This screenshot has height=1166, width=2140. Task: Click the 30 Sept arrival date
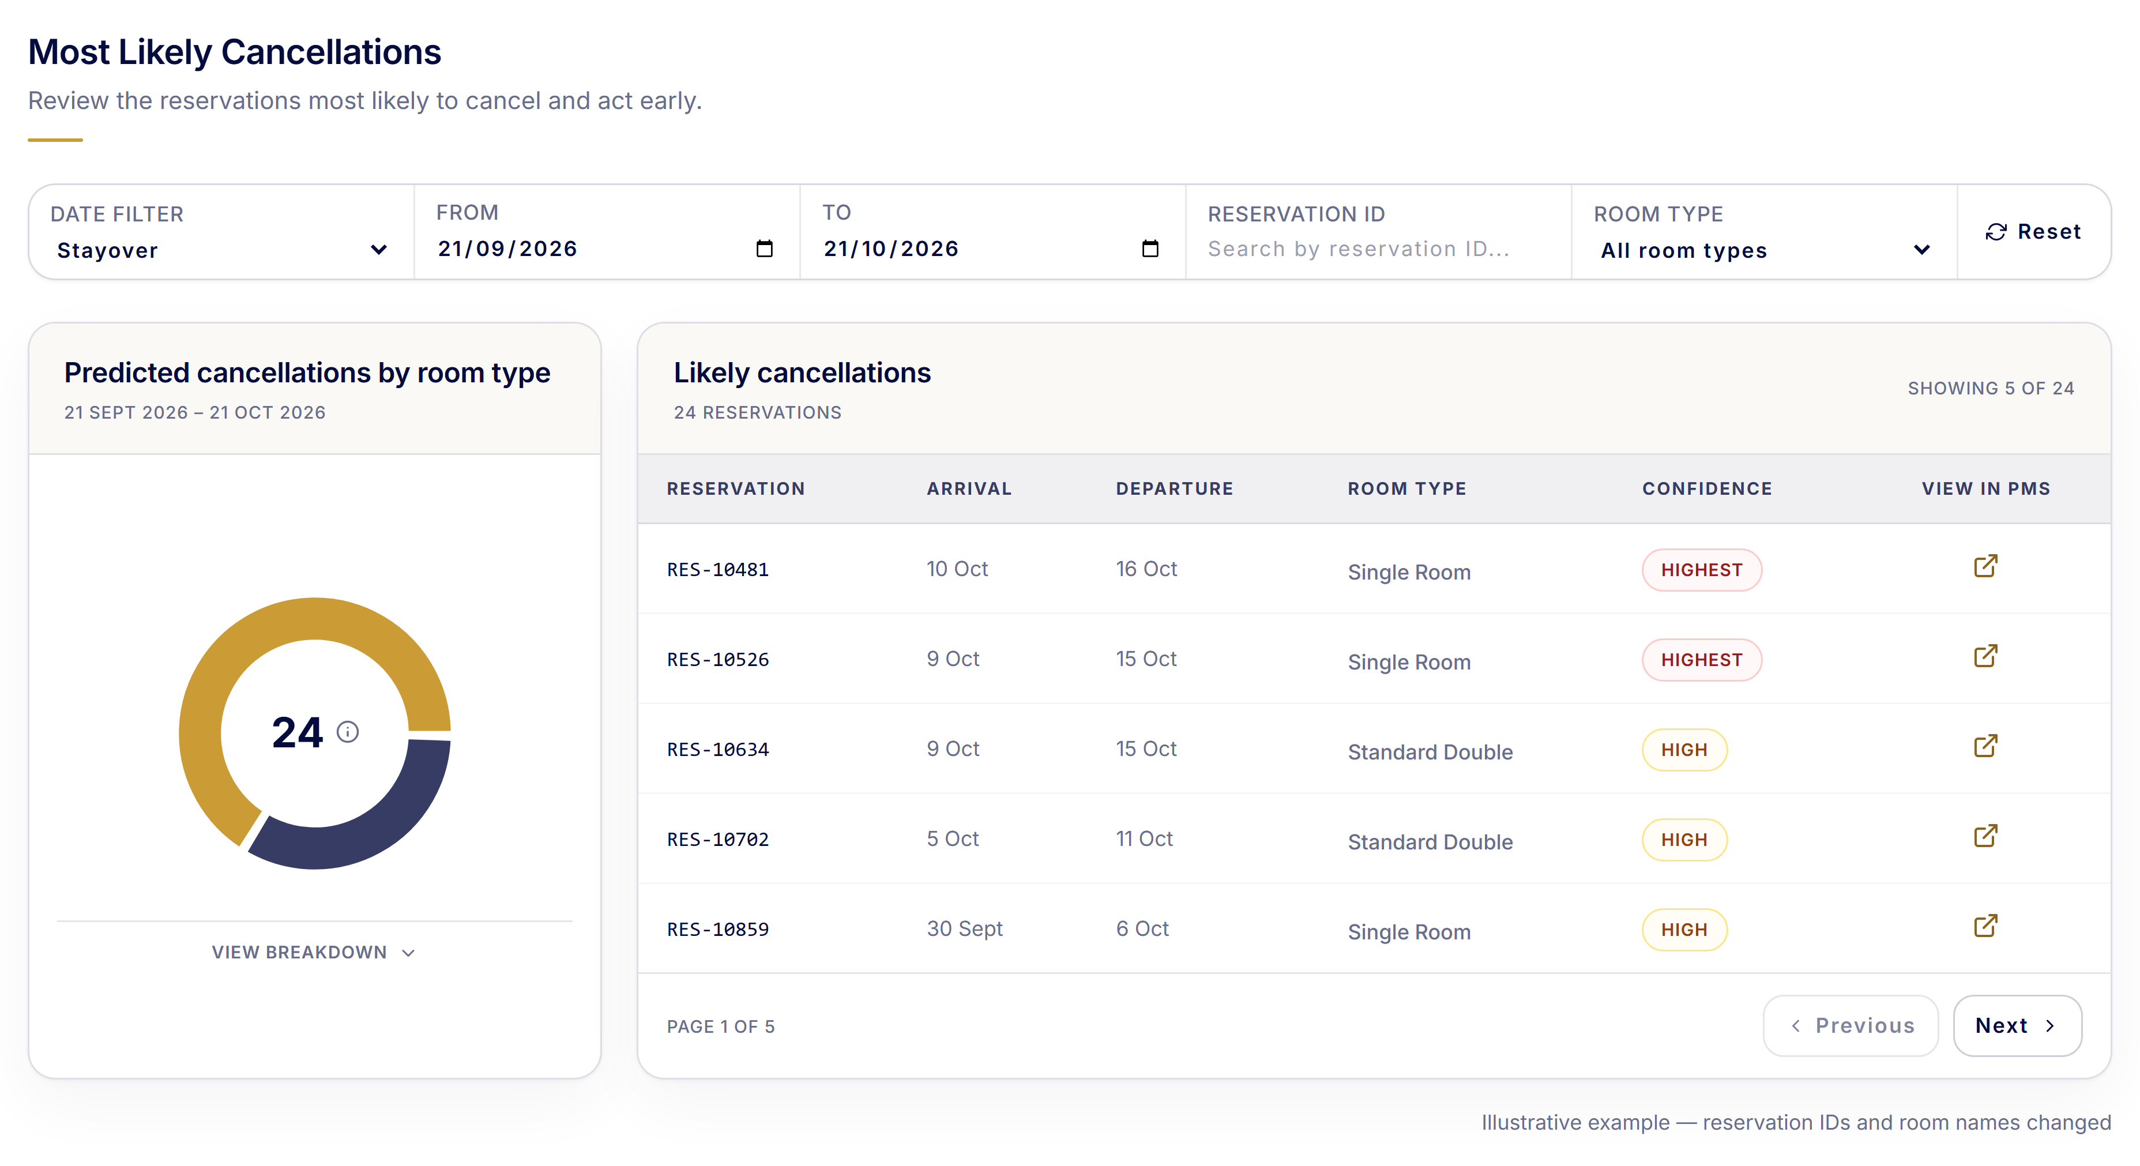(965, 928)
